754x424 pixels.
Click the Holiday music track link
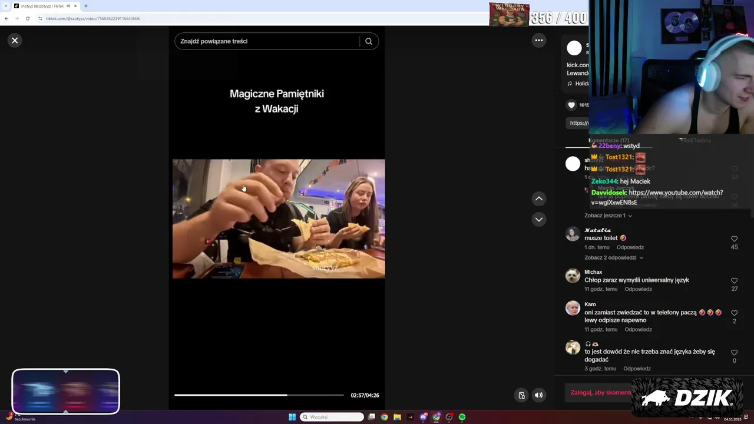[578, 84]
